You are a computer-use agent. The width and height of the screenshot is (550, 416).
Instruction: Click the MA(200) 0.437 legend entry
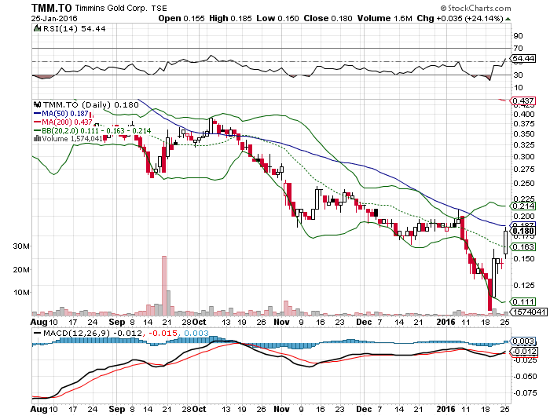point(63,122)
